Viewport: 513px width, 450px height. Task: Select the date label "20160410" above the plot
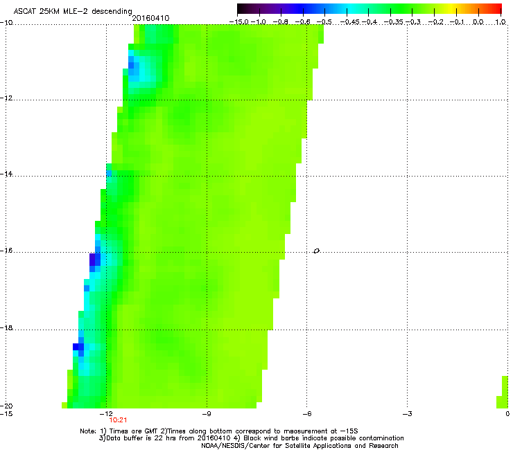[150, 18]
